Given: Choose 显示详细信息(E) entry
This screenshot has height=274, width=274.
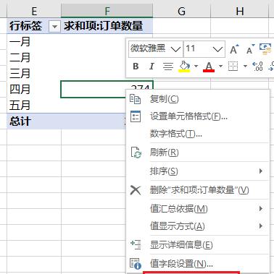Looking at the screenshot, I should click(x=198, y=245).
